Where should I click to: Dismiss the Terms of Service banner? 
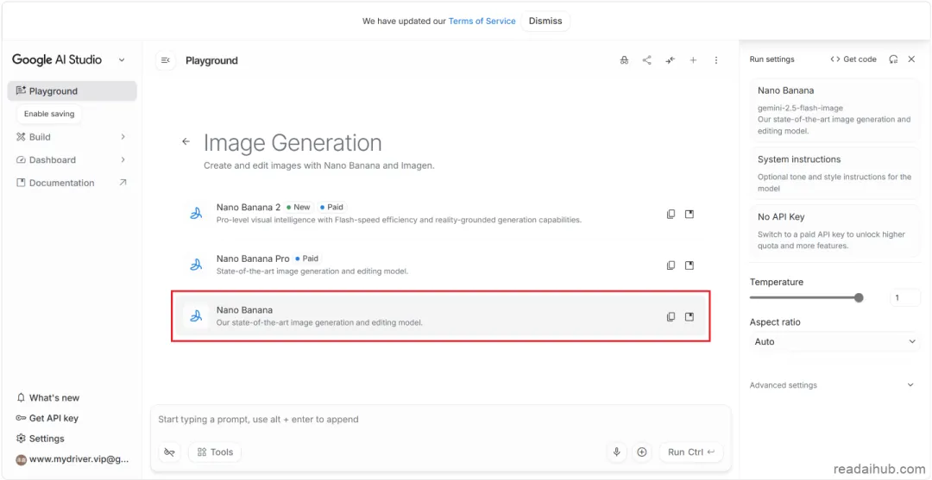point(545,21)
